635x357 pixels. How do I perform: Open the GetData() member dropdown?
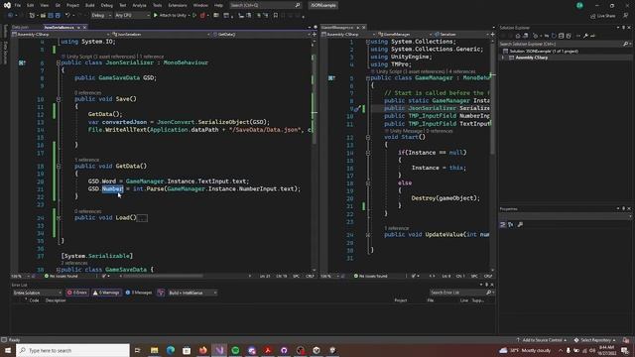[x=262, y=35]
